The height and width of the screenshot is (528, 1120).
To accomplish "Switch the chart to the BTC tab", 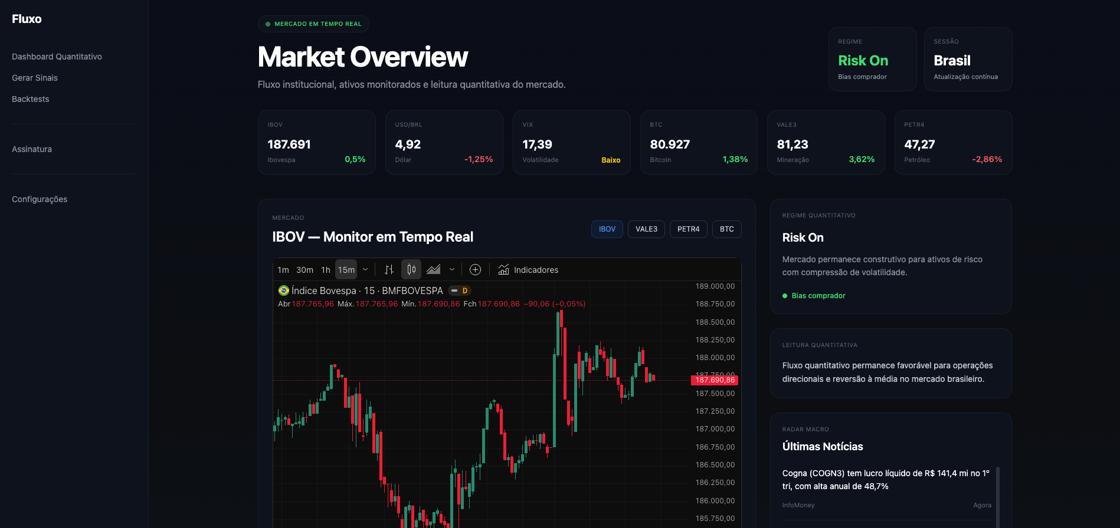I will coord(727,229).
